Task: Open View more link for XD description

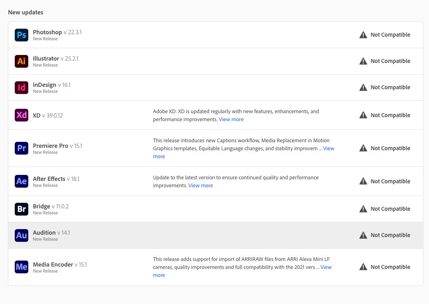Action: coord(231,119)
